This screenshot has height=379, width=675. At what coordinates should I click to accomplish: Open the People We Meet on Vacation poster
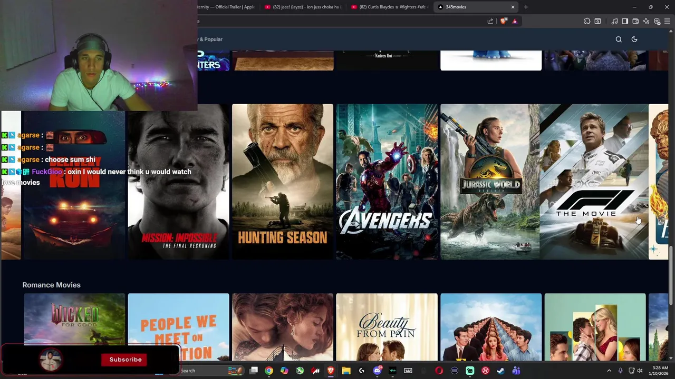tap(178, 327)
